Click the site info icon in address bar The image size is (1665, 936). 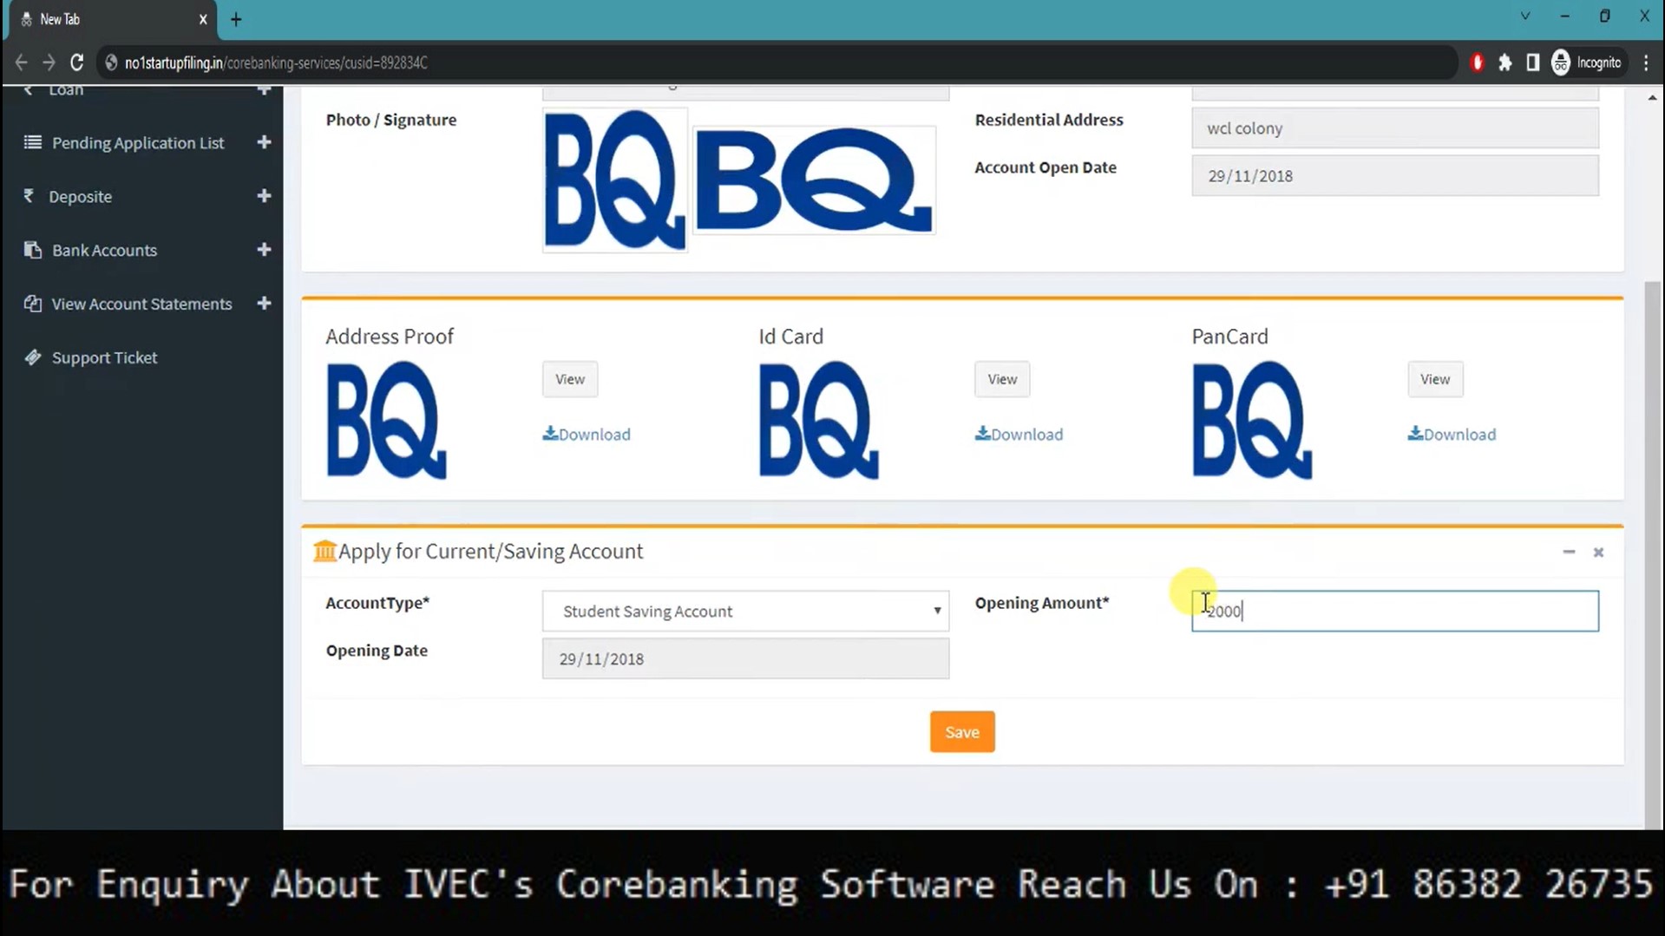point(111,62)
